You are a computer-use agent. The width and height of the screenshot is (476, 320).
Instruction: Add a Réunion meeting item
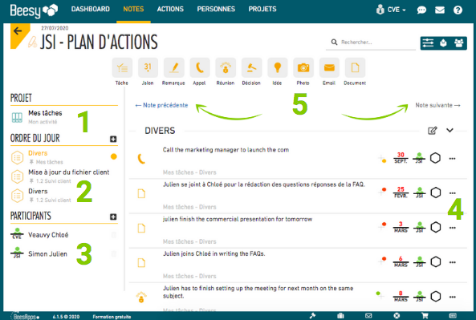point(226,67)
